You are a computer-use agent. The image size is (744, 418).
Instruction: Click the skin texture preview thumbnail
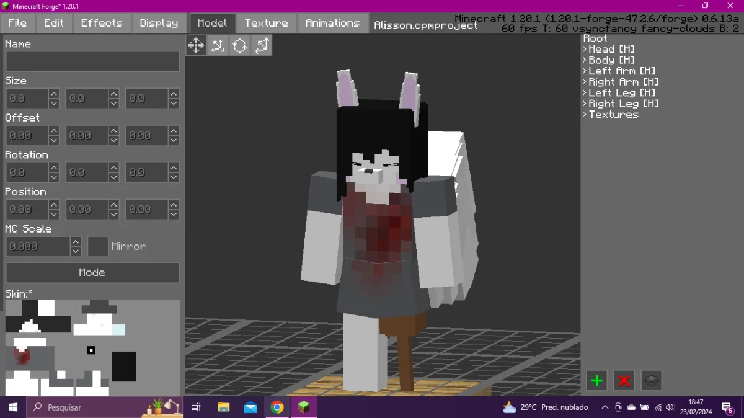tap(92, 348)
